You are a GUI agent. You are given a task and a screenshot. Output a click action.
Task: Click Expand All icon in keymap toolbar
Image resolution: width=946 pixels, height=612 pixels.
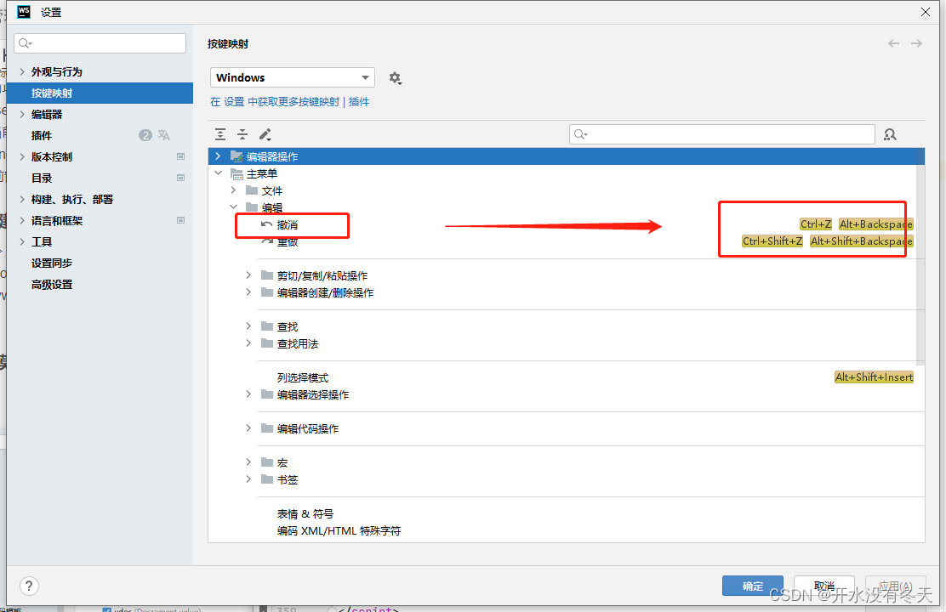(220, 134)
